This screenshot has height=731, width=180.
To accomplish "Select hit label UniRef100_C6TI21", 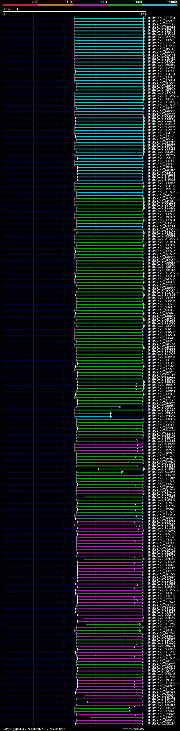I will point(161,24).
